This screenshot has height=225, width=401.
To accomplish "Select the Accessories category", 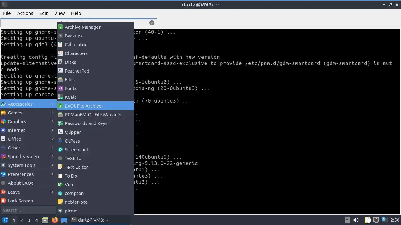I will tap(28, 104).
